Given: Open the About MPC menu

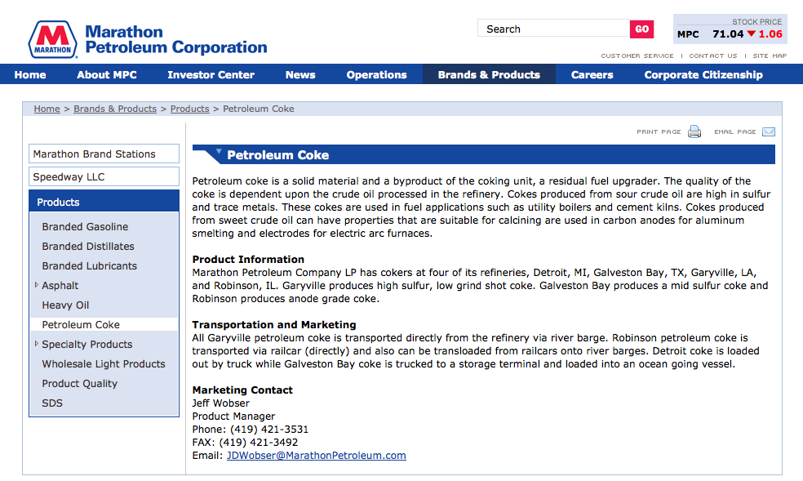Looking at the screenshot, I should tap(107, 75).
